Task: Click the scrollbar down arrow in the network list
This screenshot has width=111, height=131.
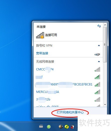Action: pyautogui.click(x=105, y=105)
